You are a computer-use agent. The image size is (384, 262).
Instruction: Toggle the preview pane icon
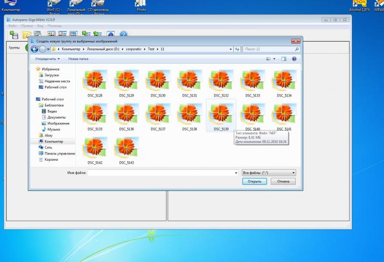[284, 59]
